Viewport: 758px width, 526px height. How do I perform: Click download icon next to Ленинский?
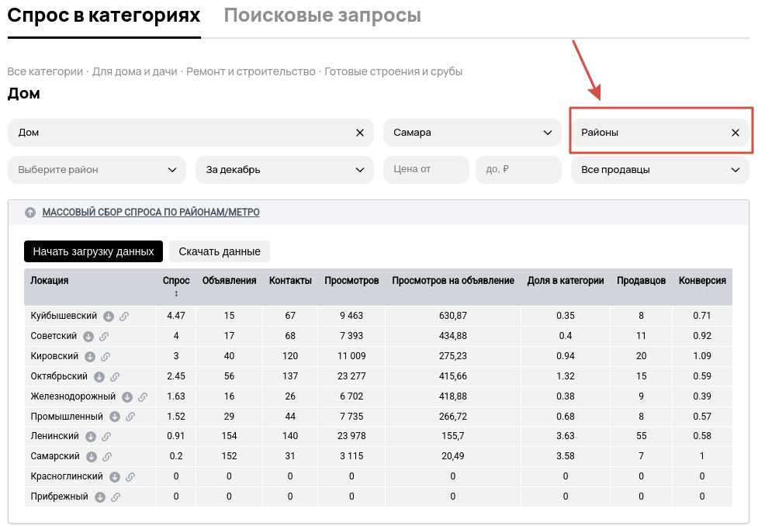[x=91, y=437]
